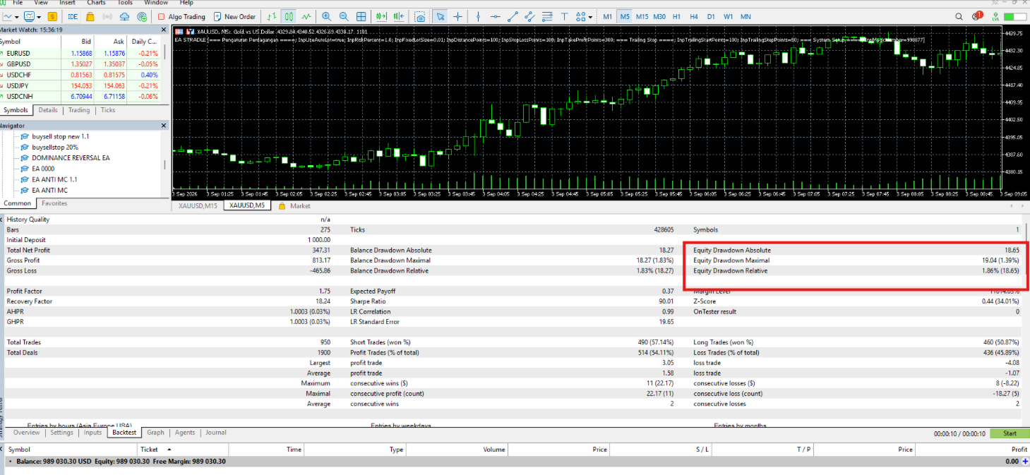Viewport: 1030px width, 475px height.
Task: Select the crosshair cursor tool
Action: coord(457,16)
